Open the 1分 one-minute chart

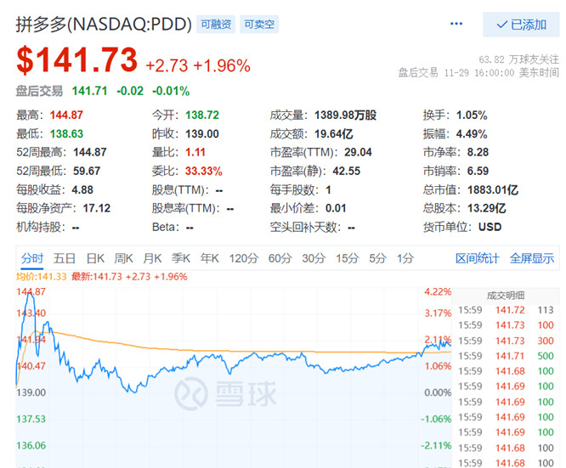[405, 258]
